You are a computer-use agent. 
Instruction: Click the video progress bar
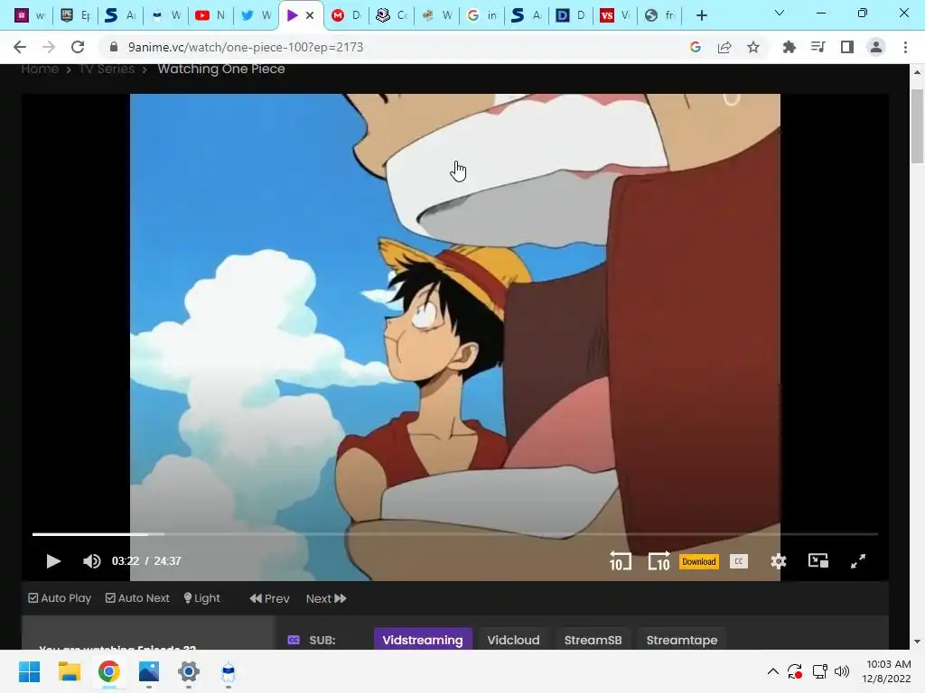pyautogui.click(x=455, y=534)
